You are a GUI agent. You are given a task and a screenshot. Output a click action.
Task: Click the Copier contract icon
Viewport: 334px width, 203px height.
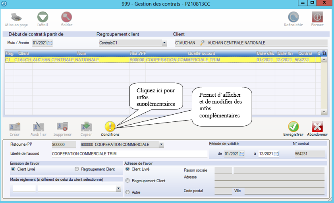point(86,127)
